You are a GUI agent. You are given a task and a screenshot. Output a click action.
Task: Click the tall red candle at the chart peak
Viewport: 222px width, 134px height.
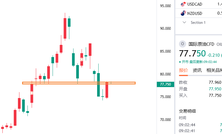[x=65, y=28]
